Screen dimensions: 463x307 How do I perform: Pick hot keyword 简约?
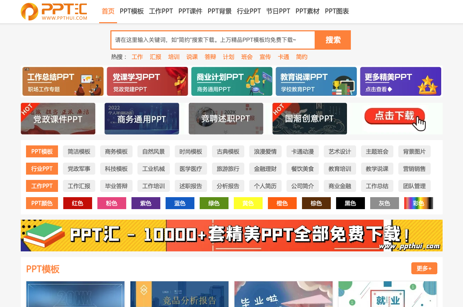click(x=302, y=57)
